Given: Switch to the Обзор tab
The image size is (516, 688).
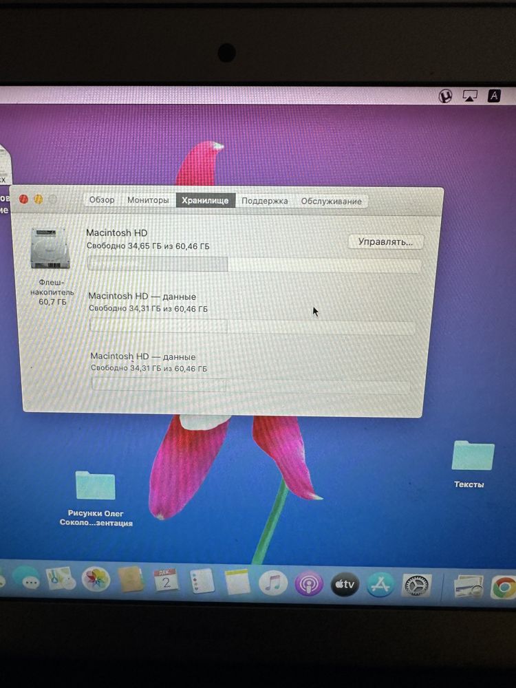Looking at the screenshot, I should tap(102, 200).
